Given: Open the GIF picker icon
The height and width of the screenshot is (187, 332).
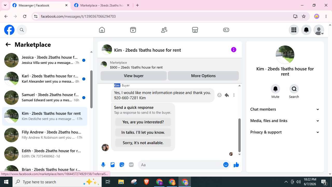Looking at the screenshot, I should coord(131,165).
